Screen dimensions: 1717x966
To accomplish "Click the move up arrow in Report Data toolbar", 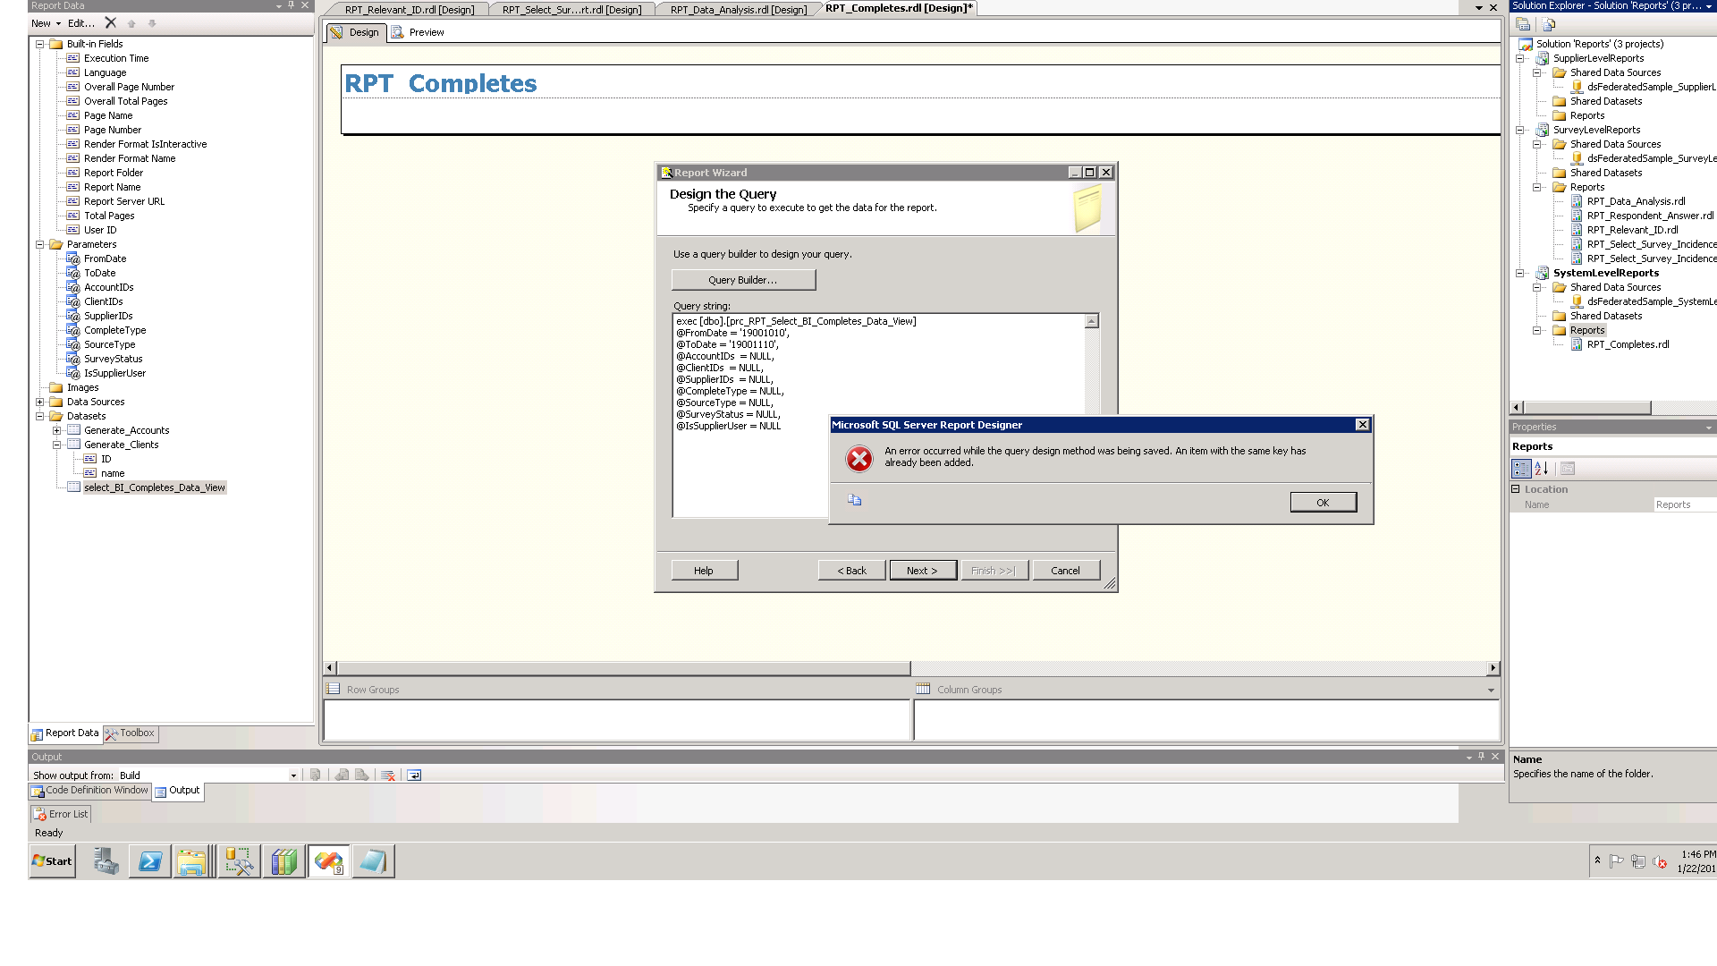I will 131,23.
